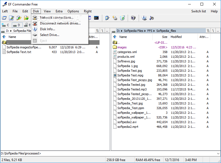Click the View file toolbar icon
Image resolution: width=221 pixels, height=163 pixels.
pos(4,18)
